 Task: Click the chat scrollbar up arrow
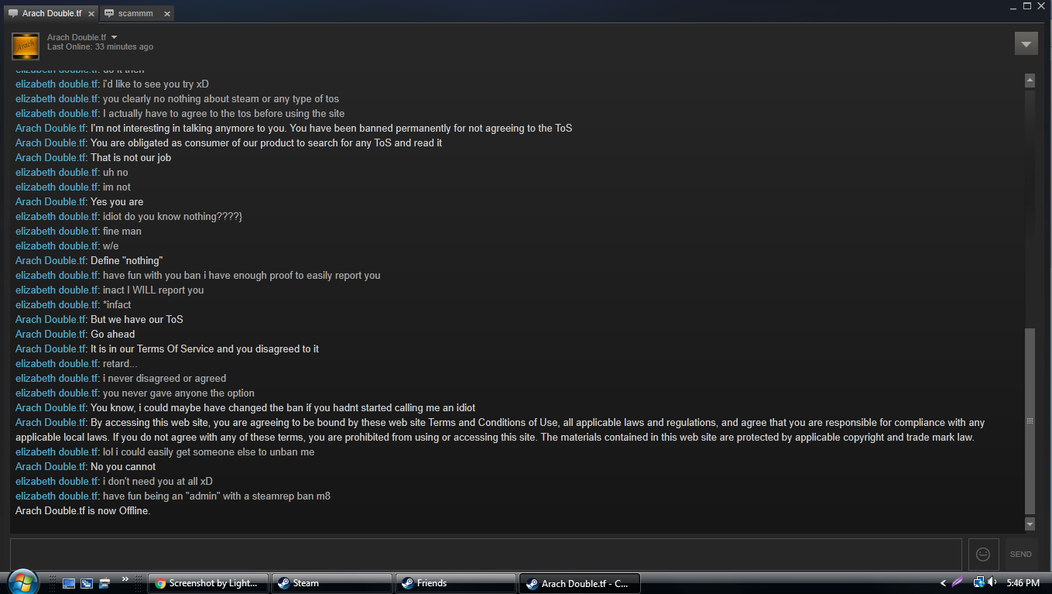[x=1030, y=81]
